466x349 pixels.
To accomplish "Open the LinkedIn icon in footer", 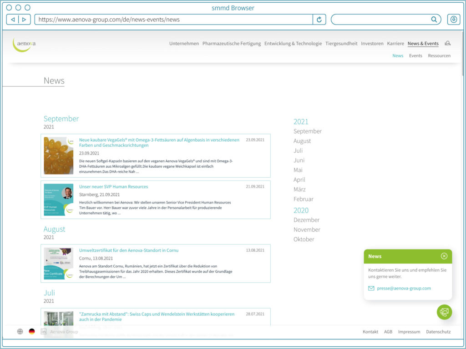I will pos(43,331).
